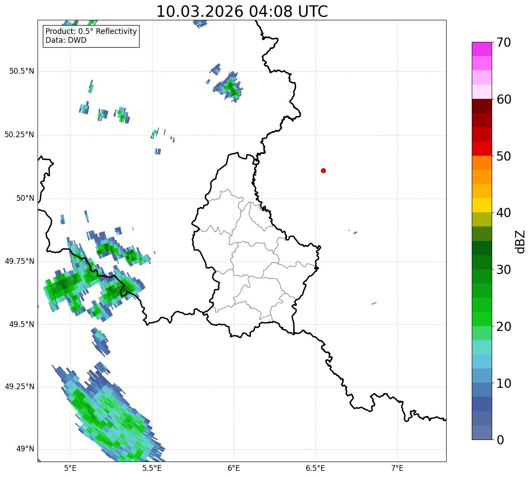Click the light cyan colorbar segment above the 10 tick
The width and height of the screenshot is (531, 477).
[482, 361]
